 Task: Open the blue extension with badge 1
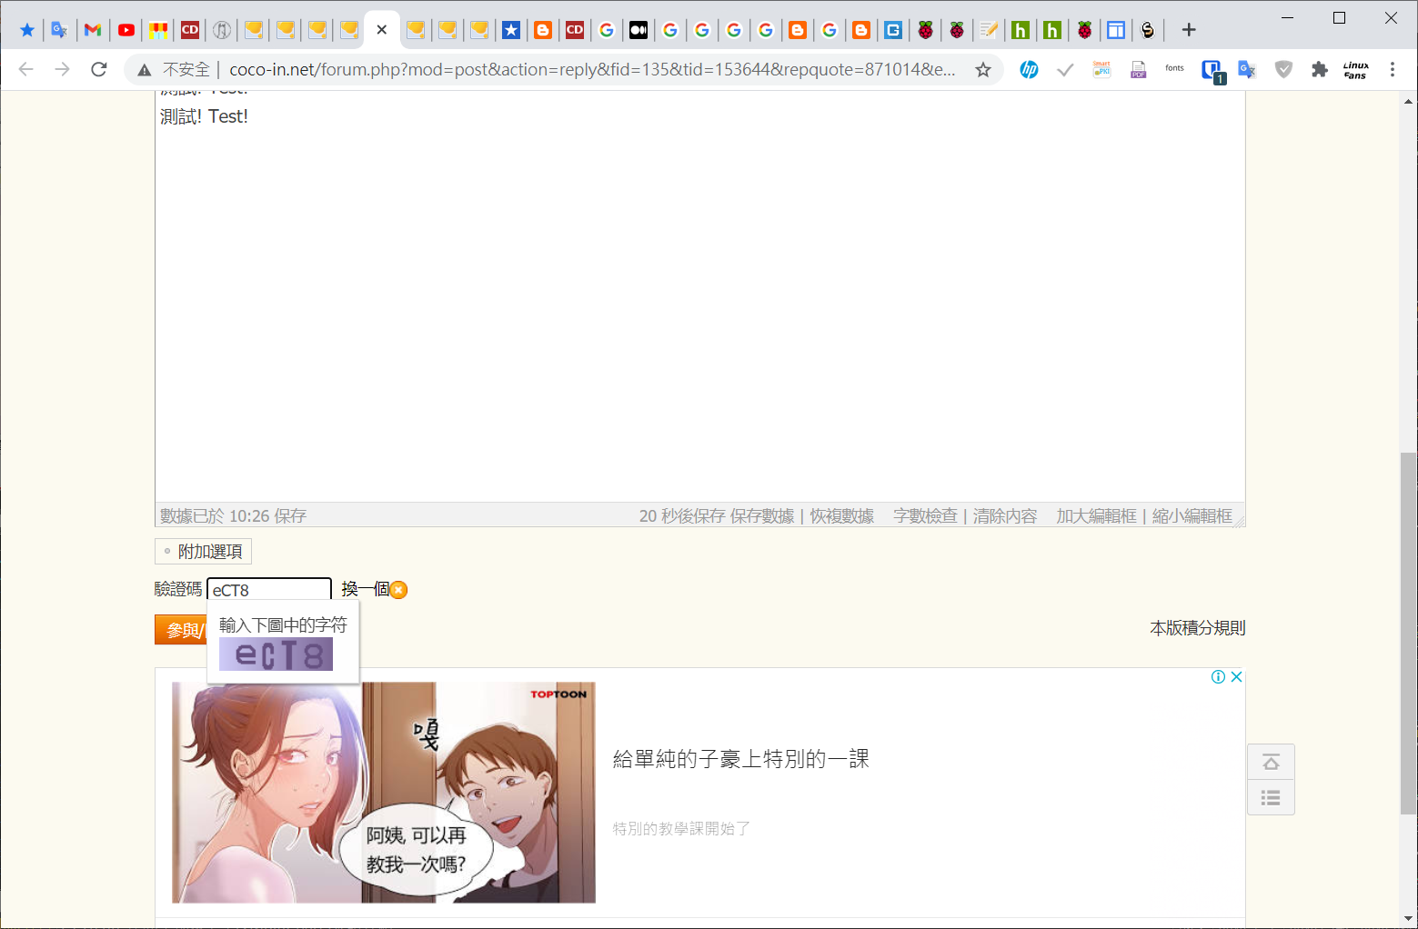coord(1212,71)
